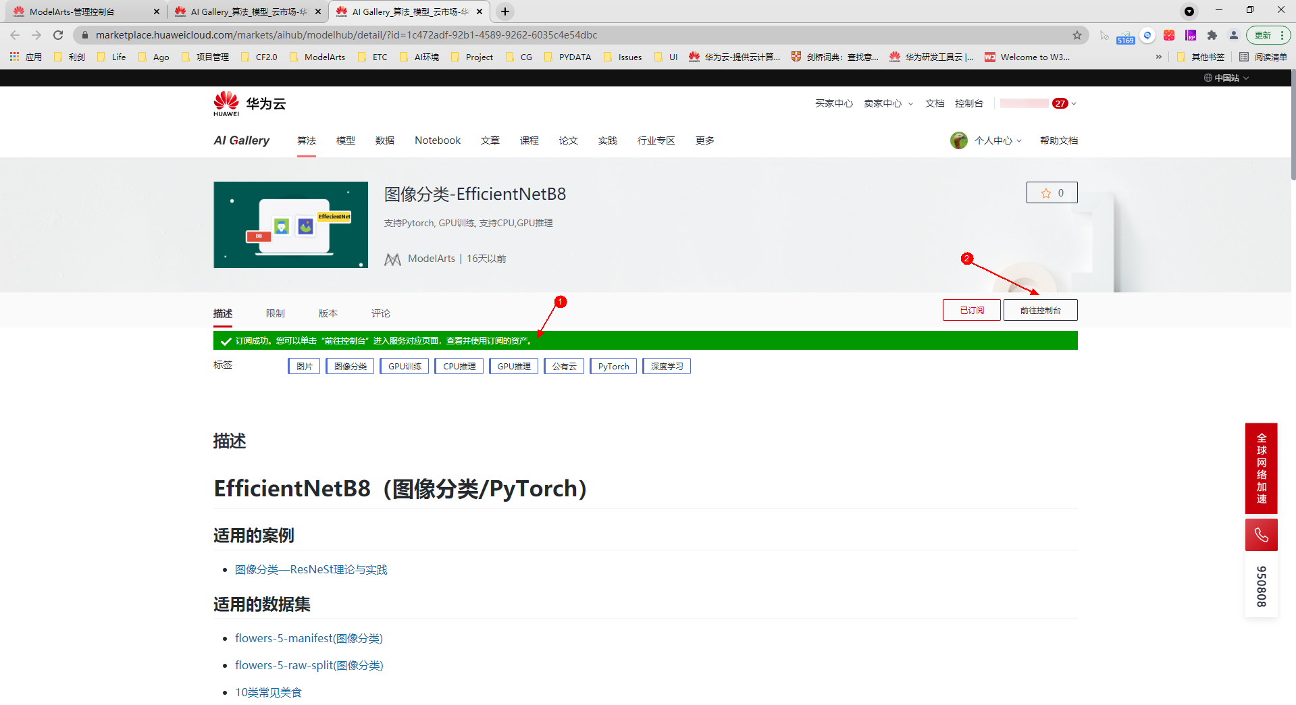
Task: Open the reading list (阅读清单)
Action: (1263, 57)
